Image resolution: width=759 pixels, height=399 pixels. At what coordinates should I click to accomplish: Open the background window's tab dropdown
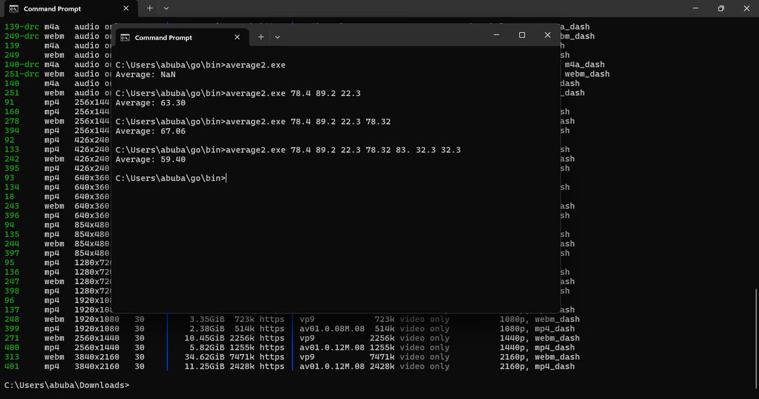[166, 9]
